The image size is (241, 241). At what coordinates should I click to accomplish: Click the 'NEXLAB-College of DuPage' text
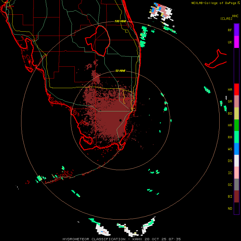214,3
